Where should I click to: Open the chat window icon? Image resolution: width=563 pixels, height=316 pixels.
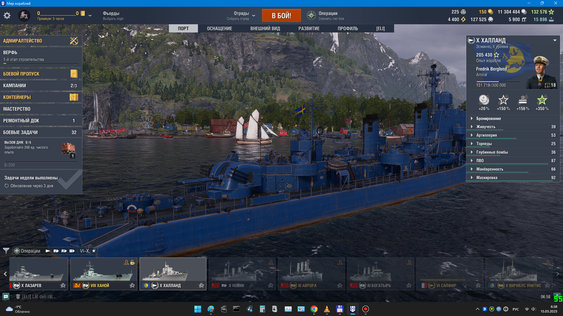click(x=6, y=296)
